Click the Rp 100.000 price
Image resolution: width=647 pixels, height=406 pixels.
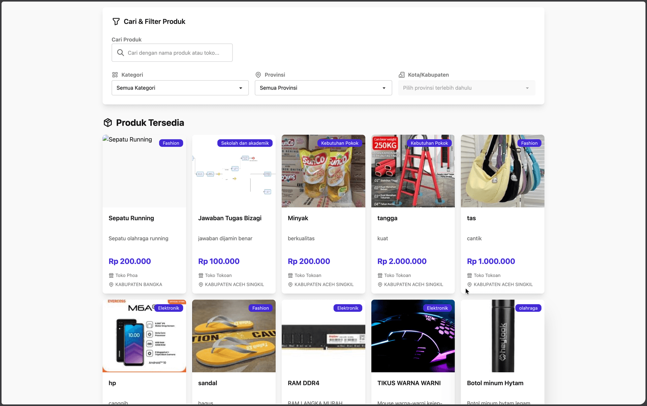point(219,261)
